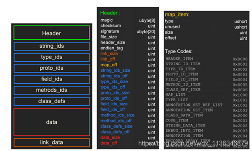The image size is (252, 151).
Task: Click the "class_defs_size" field
Action: (x=117, y=126)
